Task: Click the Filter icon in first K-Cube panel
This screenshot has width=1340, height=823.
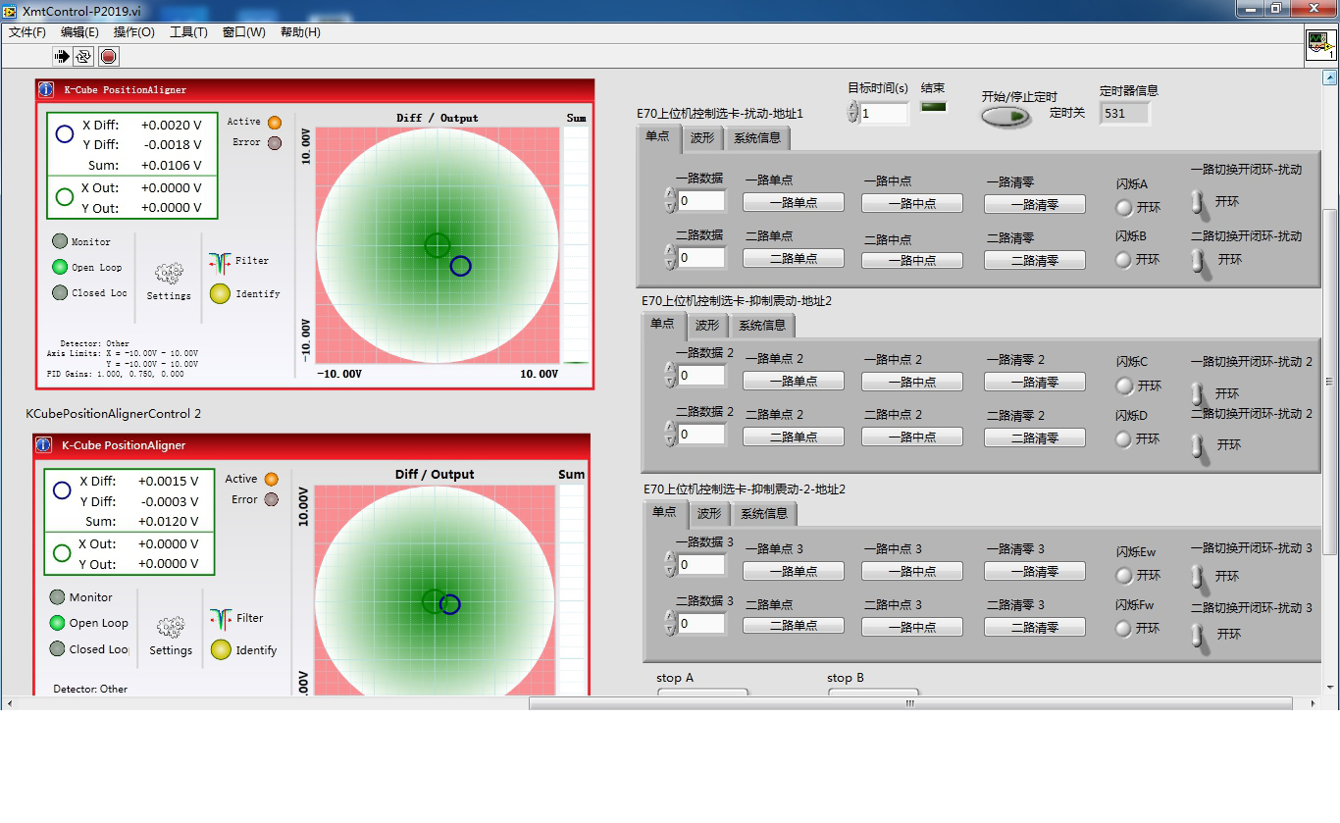Action: pyautogui.click(x=220, y=262)
